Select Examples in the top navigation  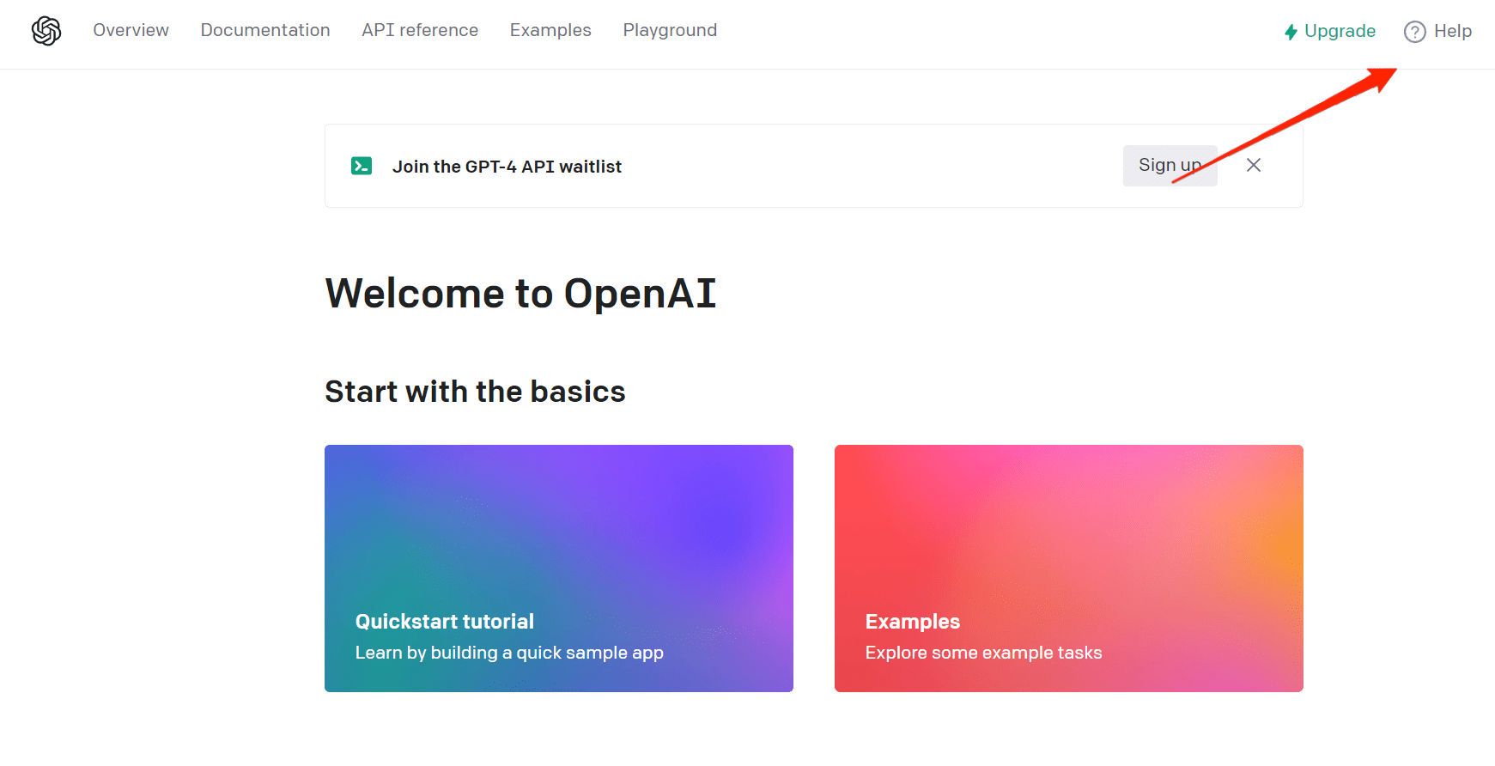pos(550,30)
